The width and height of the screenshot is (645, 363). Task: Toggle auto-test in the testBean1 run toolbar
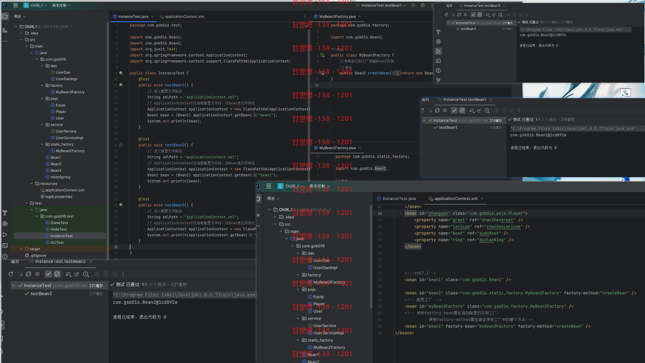point(437,111)
